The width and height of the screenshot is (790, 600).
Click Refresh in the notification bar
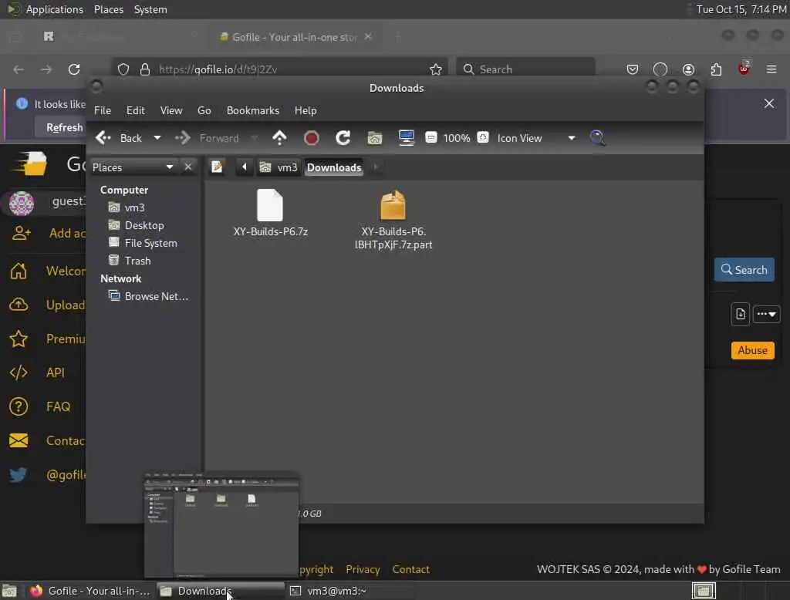65,127
